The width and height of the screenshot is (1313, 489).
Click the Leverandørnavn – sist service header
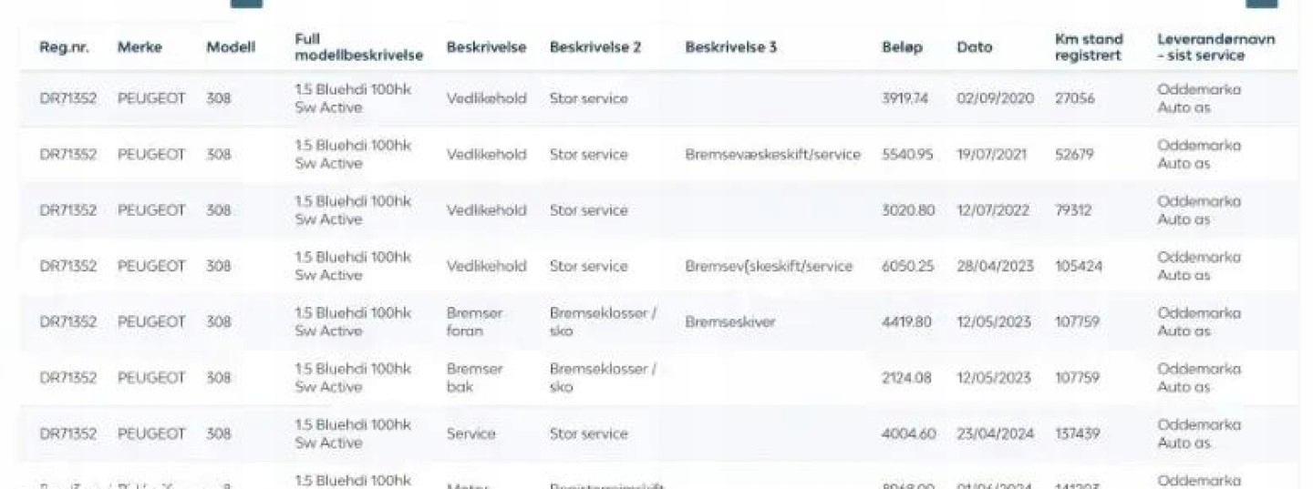(1215, 47)
